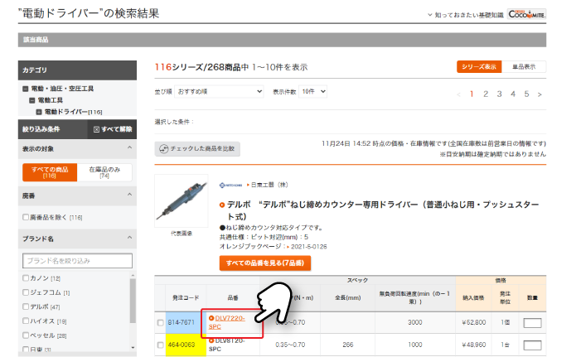This screenshot has height=357, width=581.
Task: Click すべて解除 to clear filters
Action: point(113,129)
